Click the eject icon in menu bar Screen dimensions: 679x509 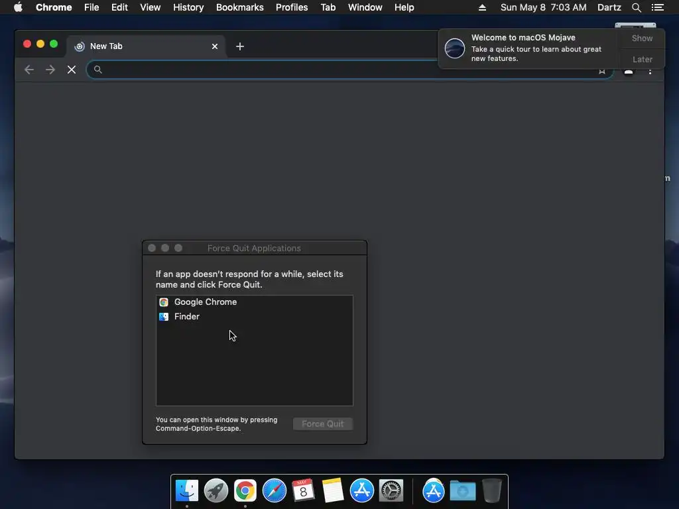point(483,7)
